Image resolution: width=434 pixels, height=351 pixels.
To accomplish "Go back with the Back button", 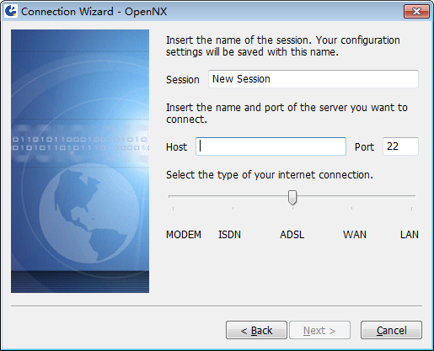I will (256, 330).
